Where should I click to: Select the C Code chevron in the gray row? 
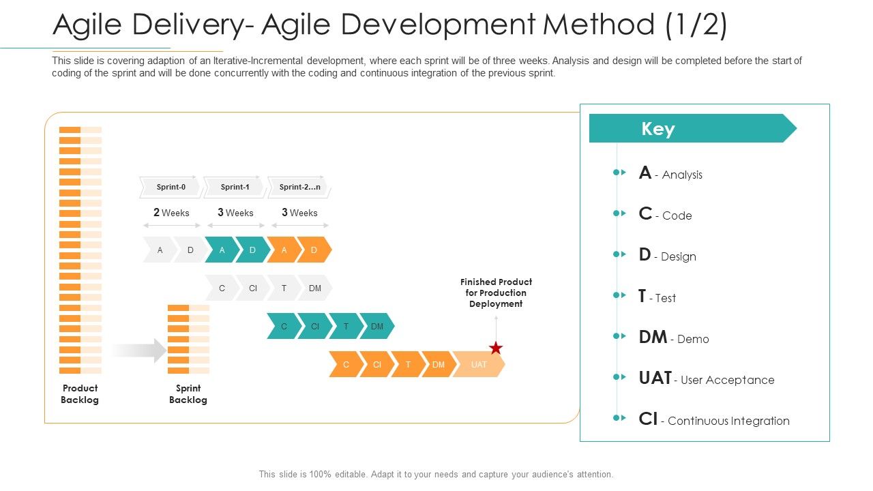221,288
